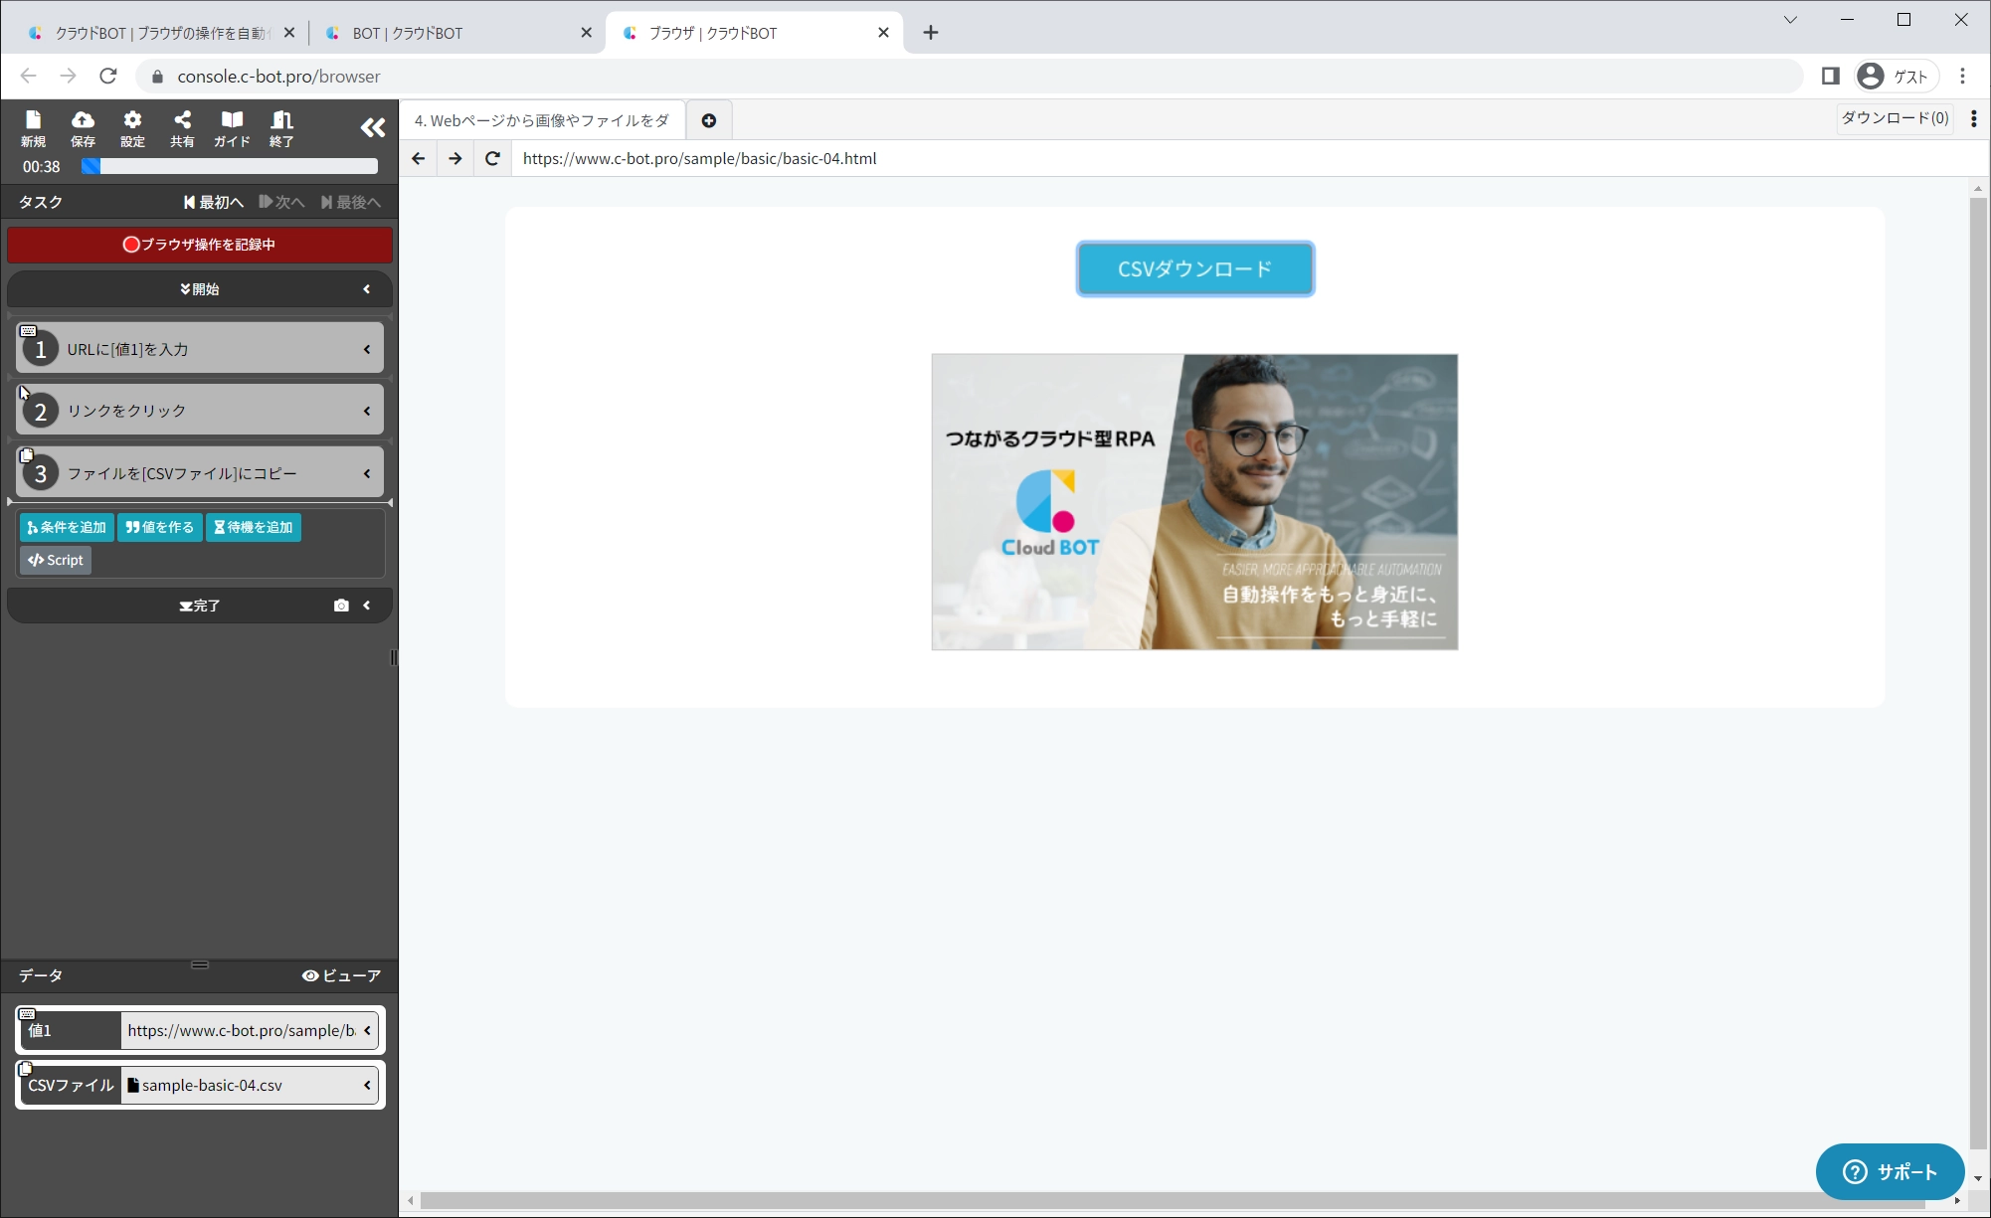Viewport: 1991px width, 1218px height.
Task: Click the camera icon on 完了 row
Action: pyautogui.click(x=341, y=606)
